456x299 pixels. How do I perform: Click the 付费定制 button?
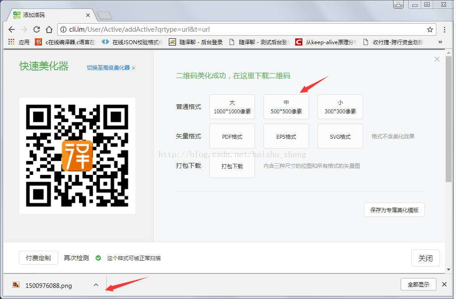tap(38, 258)
